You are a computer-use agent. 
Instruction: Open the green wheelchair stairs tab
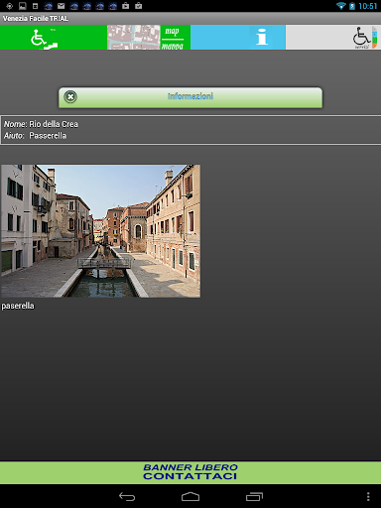[54, 38]
